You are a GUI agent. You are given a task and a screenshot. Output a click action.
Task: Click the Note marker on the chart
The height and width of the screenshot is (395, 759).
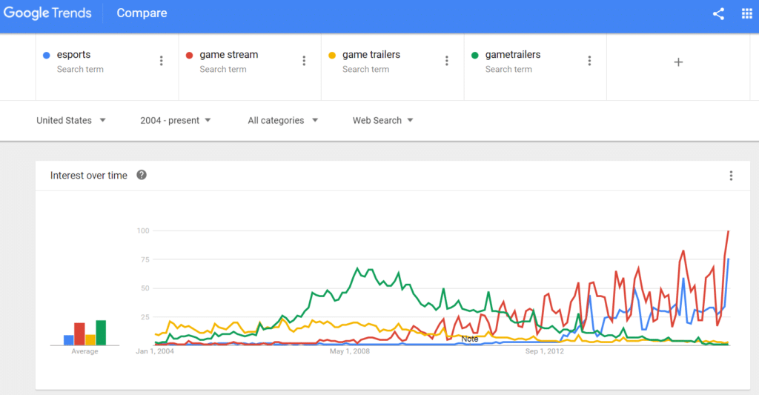(469, 339)
